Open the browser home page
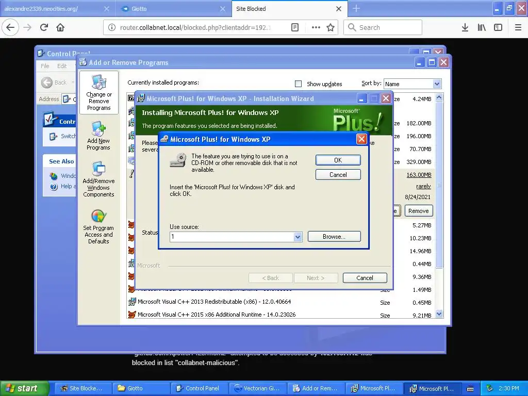This screenshot has height=396, width=528. pyautogui.click(x=60, y=27)
